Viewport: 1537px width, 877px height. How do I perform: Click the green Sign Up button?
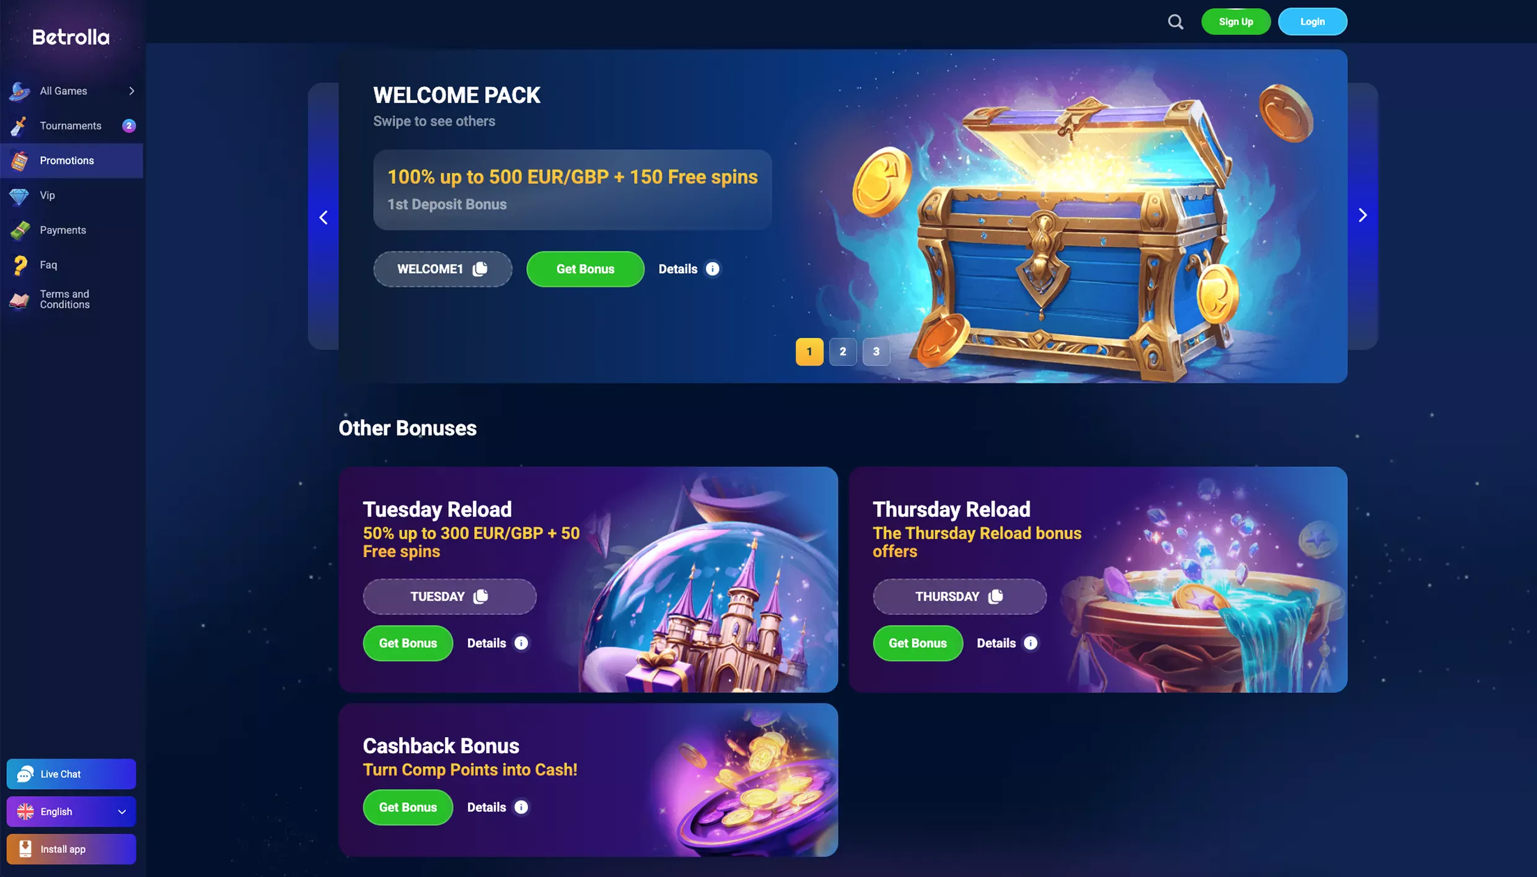1236,22
